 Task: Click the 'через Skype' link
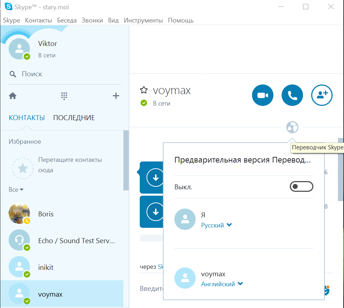point(160,267)
